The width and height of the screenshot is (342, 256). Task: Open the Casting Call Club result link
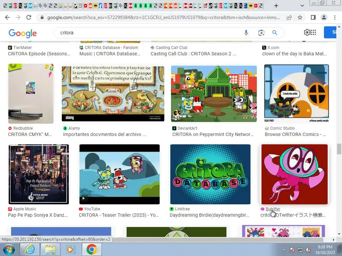pos(193,54)
